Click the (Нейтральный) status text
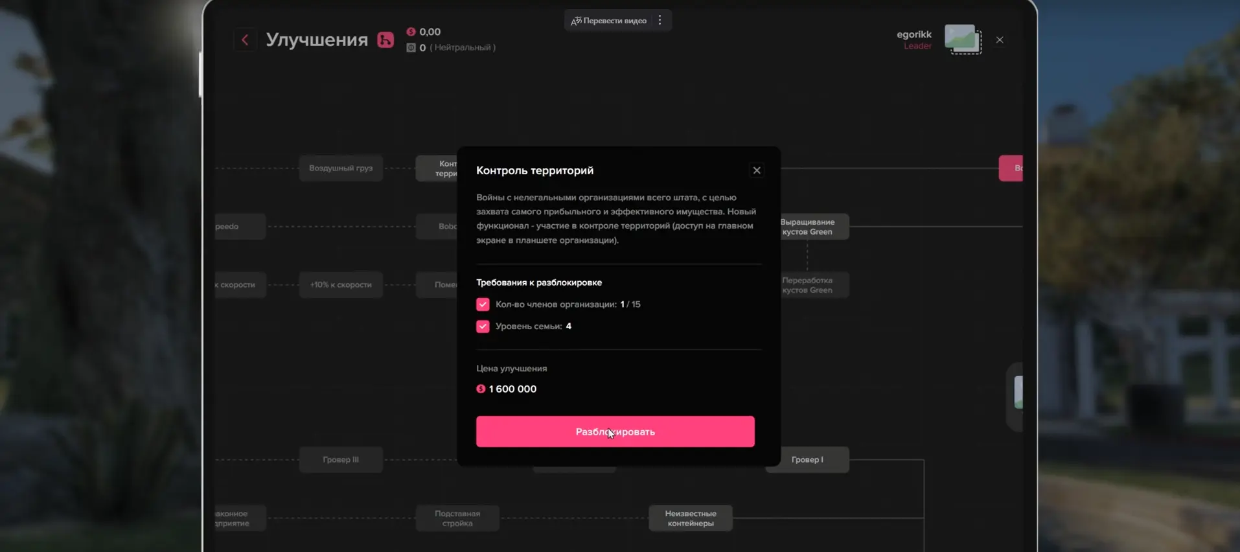 463,47
